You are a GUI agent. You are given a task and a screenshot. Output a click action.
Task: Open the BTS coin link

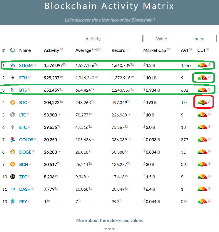coord(23,90)
